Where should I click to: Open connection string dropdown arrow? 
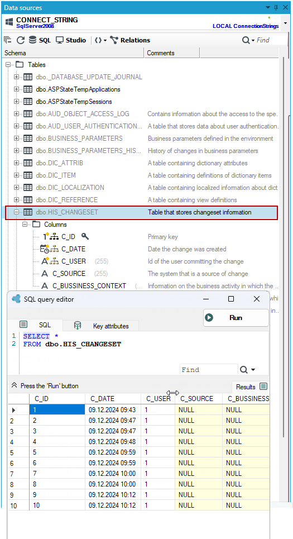coord(285,23)
